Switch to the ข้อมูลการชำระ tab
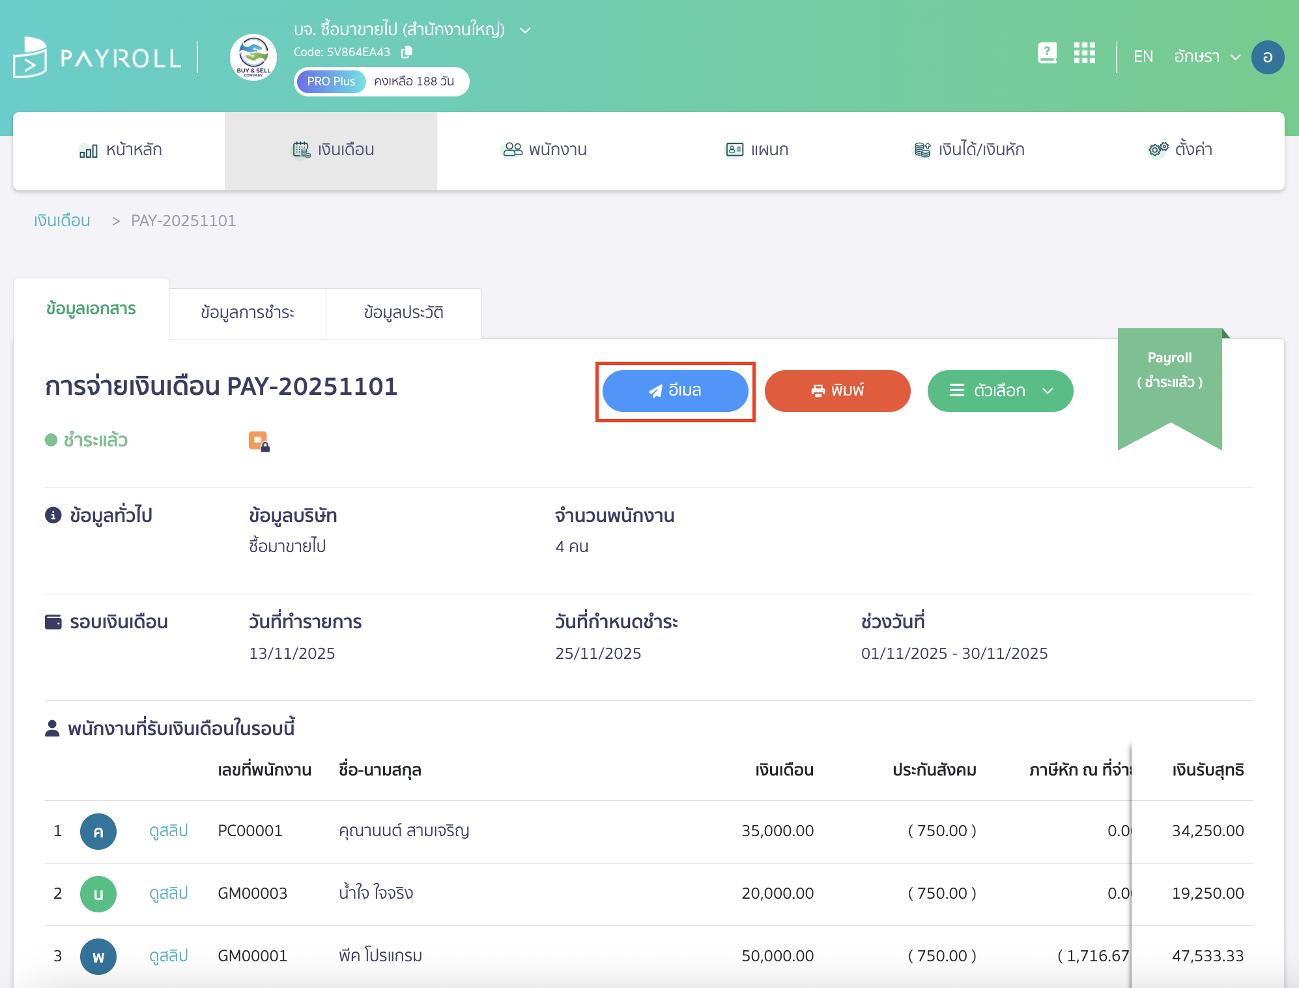The height and width of the screenshot is (988, 1299). pyautogui.click(x=248, y=313)
